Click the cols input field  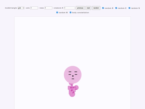[x=34, y=8]
